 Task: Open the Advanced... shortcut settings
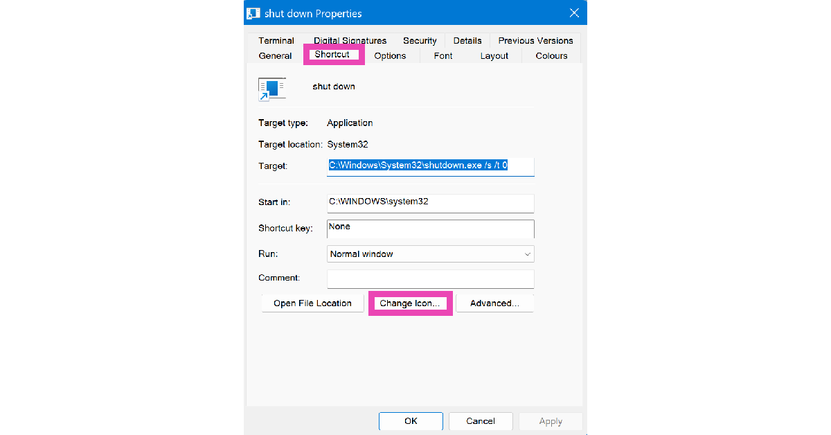(494, 303)
